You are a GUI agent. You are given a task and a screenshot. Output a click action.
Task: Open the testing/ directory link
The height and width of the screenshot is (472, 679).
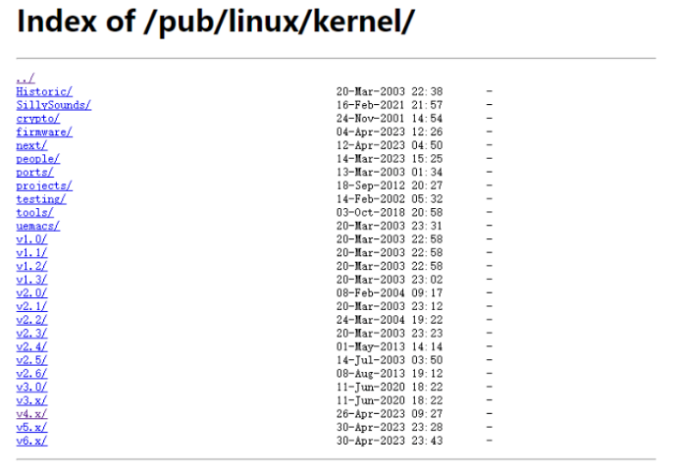click(x=40, y=199)
